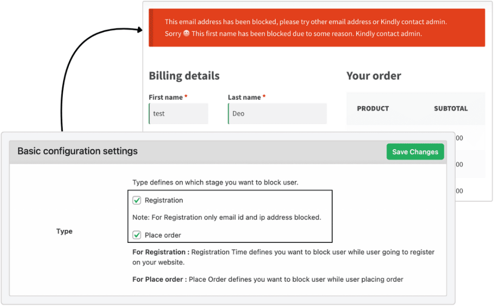The height and width of the screenshot is (306, 494).
Task: Click the Registration checkbox label text
Action: tap(164, 200)
